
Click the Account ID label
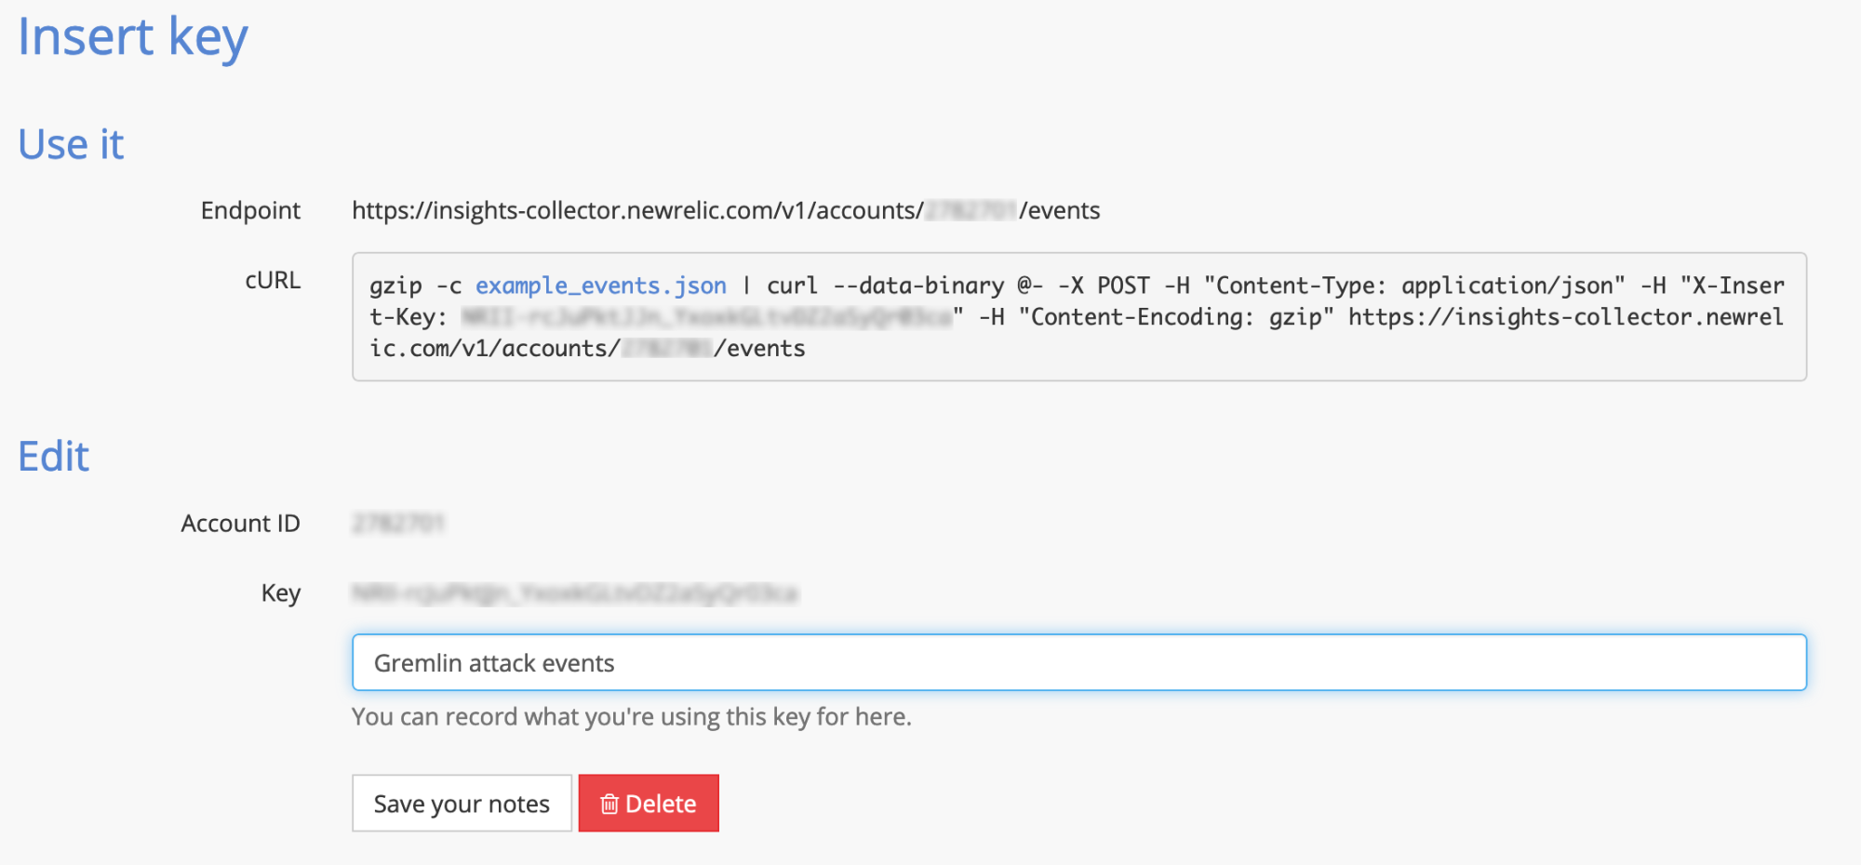tap(240, 524)
